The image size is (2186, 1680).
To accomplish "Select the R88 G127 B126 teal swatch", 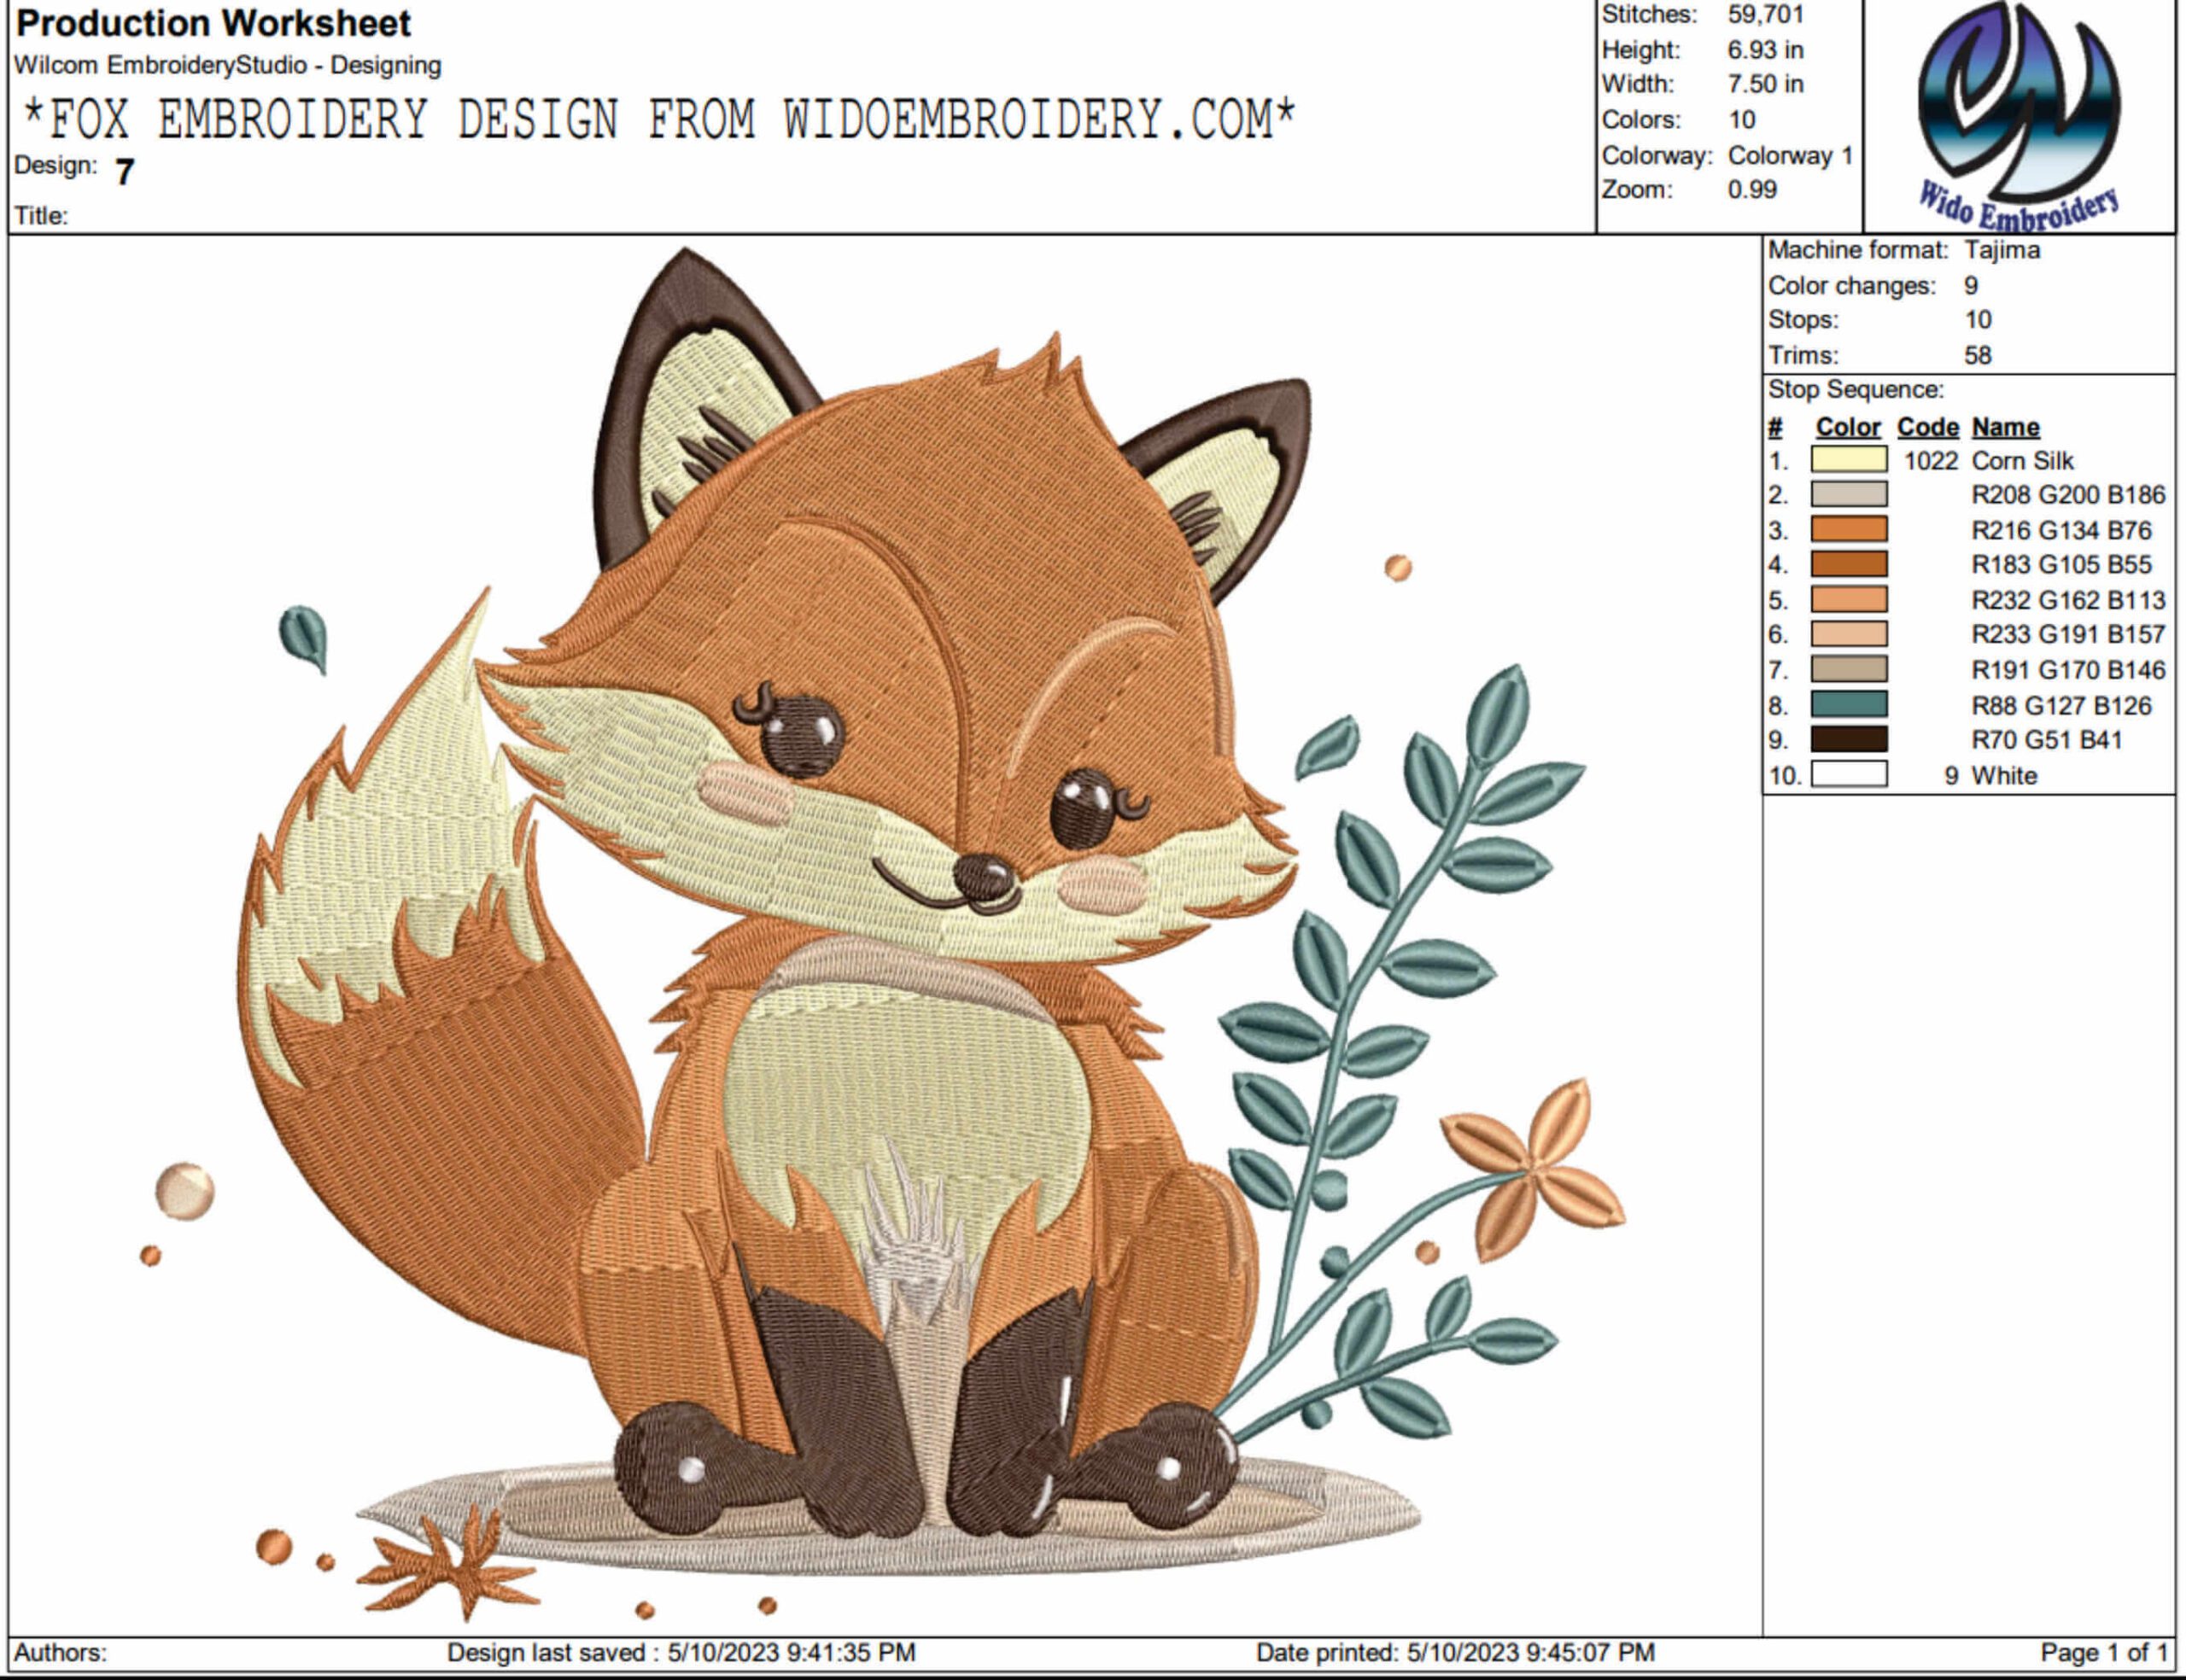I will [1848, 705].
